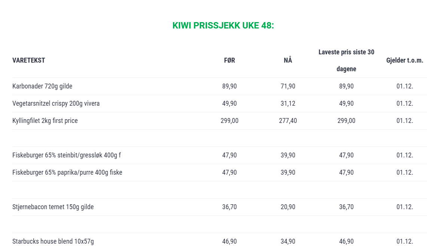Click the 31,12 current price for Vegetarsnitzel
Image resolution: width=427 pixels, height=250 pixels.
point(288,103)
